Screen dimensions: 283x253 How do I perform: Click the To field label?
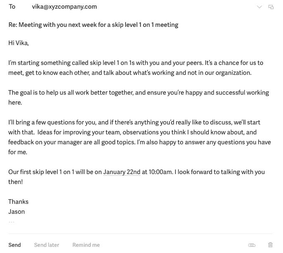[12, 7]
